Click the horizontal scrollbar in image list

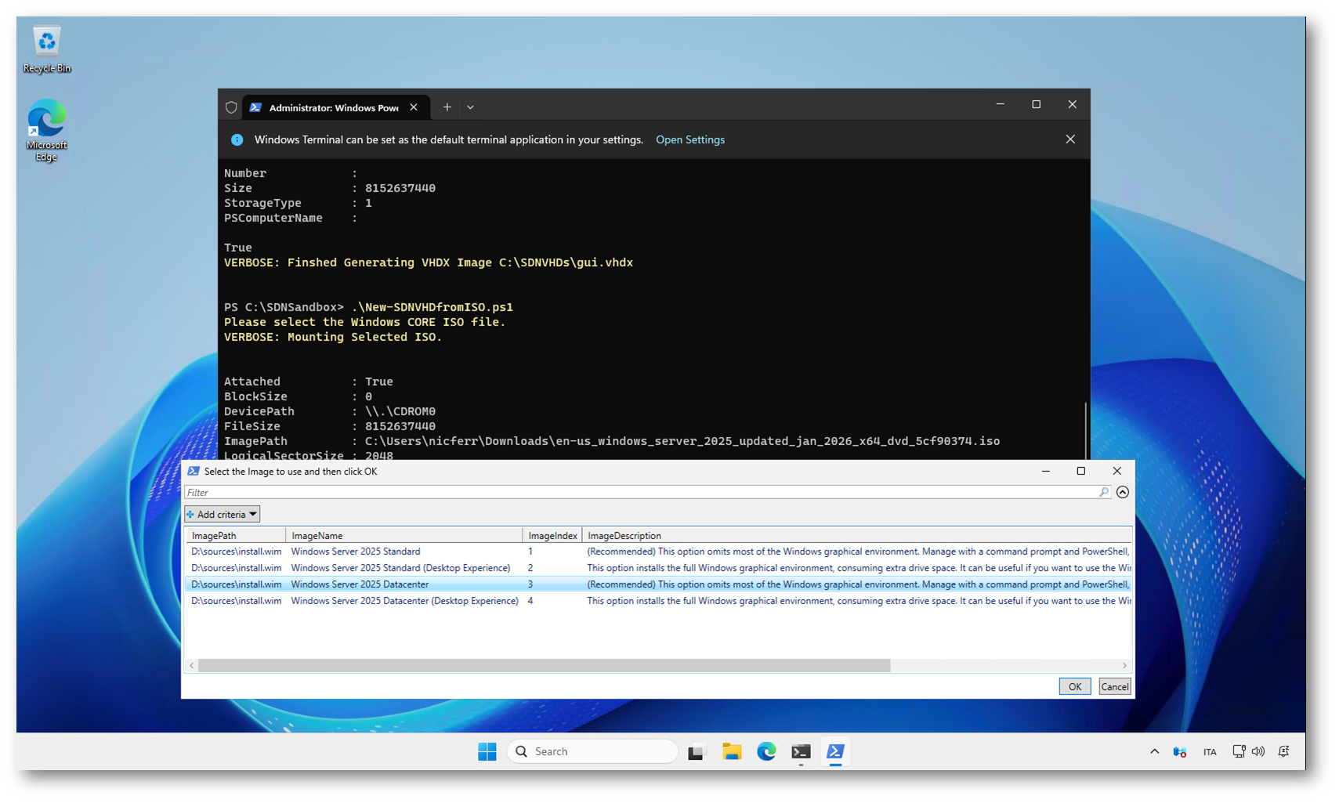[544, 665]
